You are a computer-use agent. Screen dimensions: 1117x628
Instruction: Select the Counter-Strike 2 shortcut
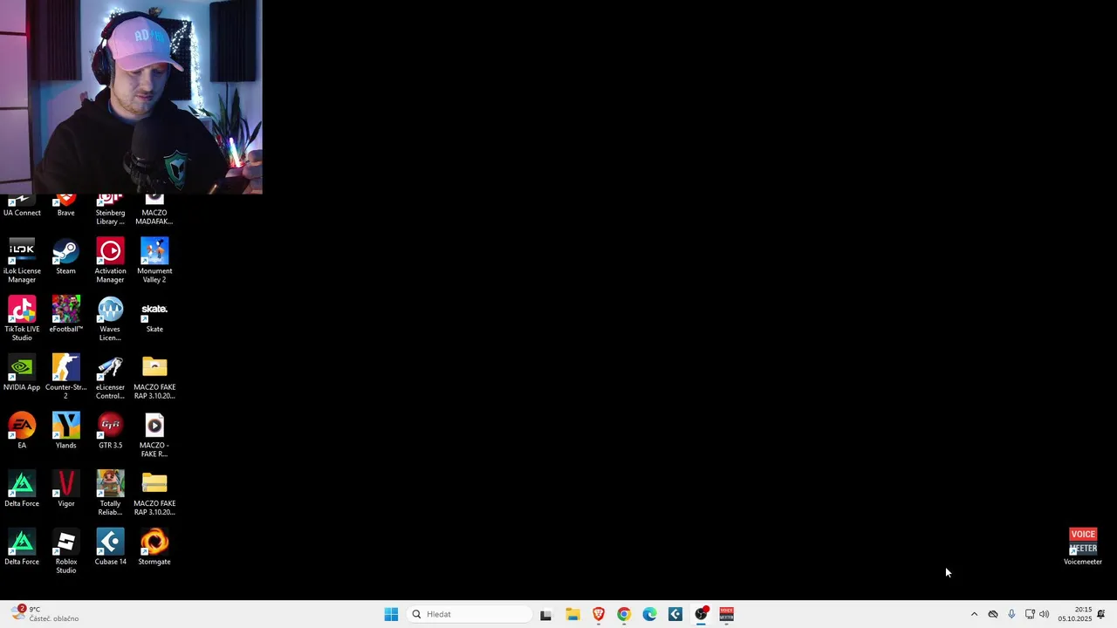[x=65, y=377]
